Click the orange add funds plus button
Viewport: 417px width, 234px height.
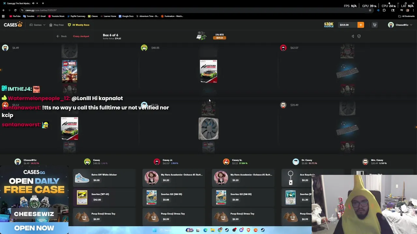coord(361,25)
